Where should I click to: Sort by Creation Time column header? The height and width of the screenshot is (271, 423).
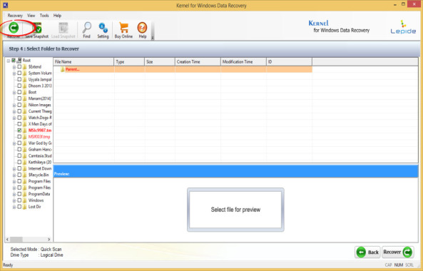pyautogui.click(x=198, y=62)
